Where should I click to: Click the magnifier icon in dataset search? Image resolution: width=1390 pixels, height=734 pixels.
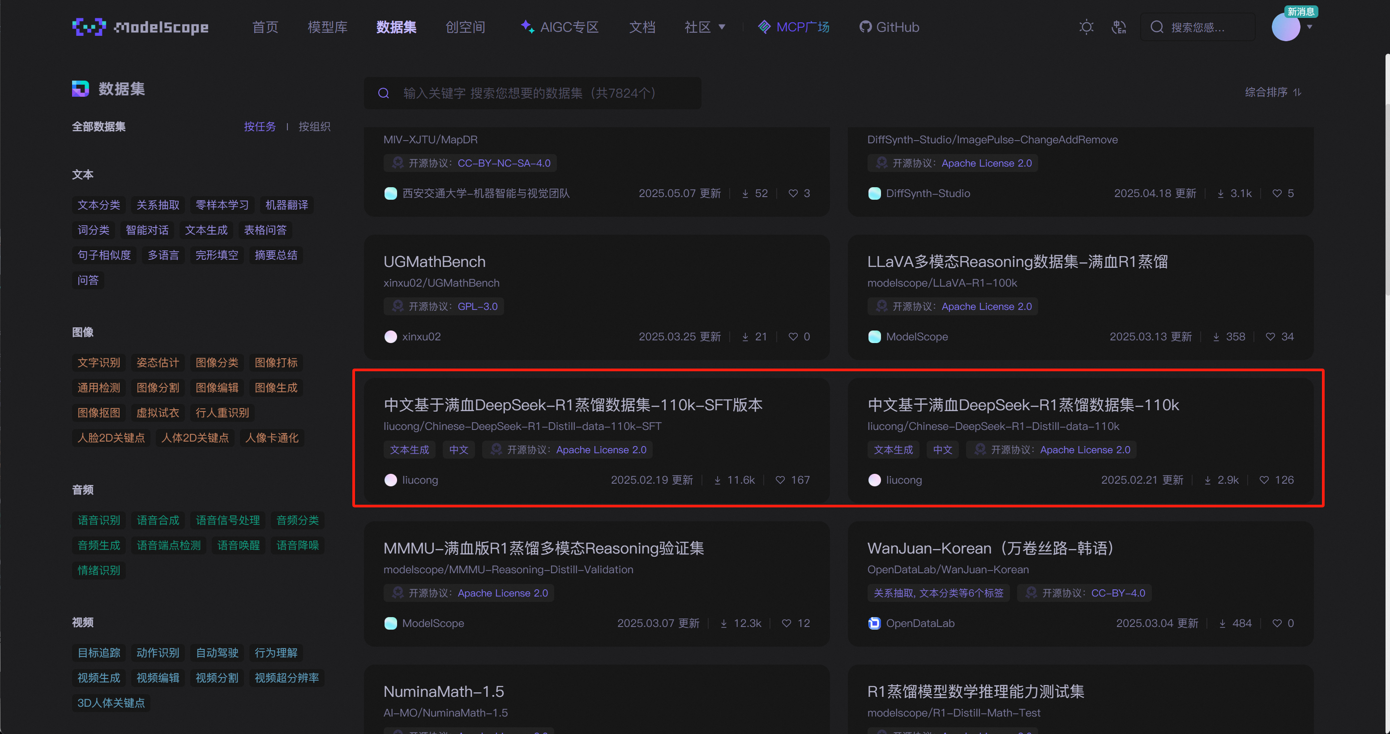coord(384,93)
